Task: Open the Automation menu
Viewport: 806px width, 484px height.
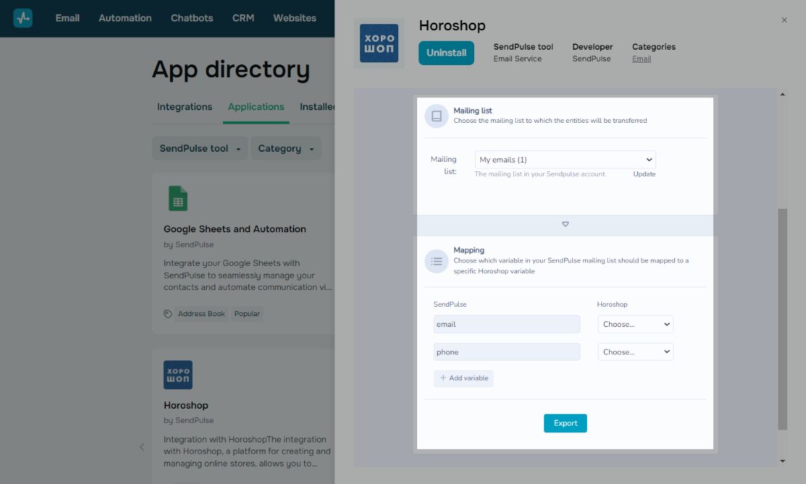Action: [125, 18]
